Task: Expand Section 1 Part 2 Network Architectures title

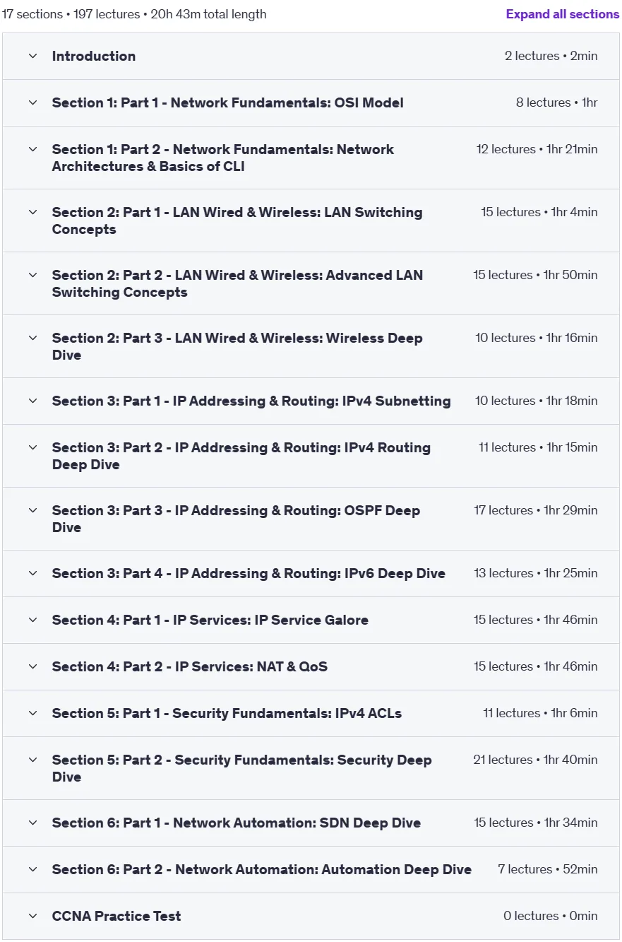Action: tap(223, 158)
